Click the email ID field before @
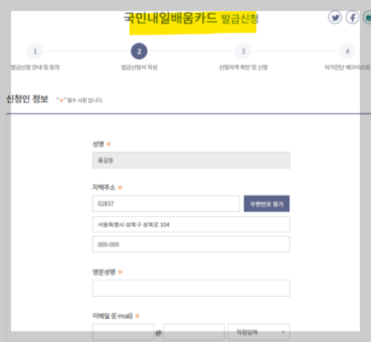 tap(123, 332)
